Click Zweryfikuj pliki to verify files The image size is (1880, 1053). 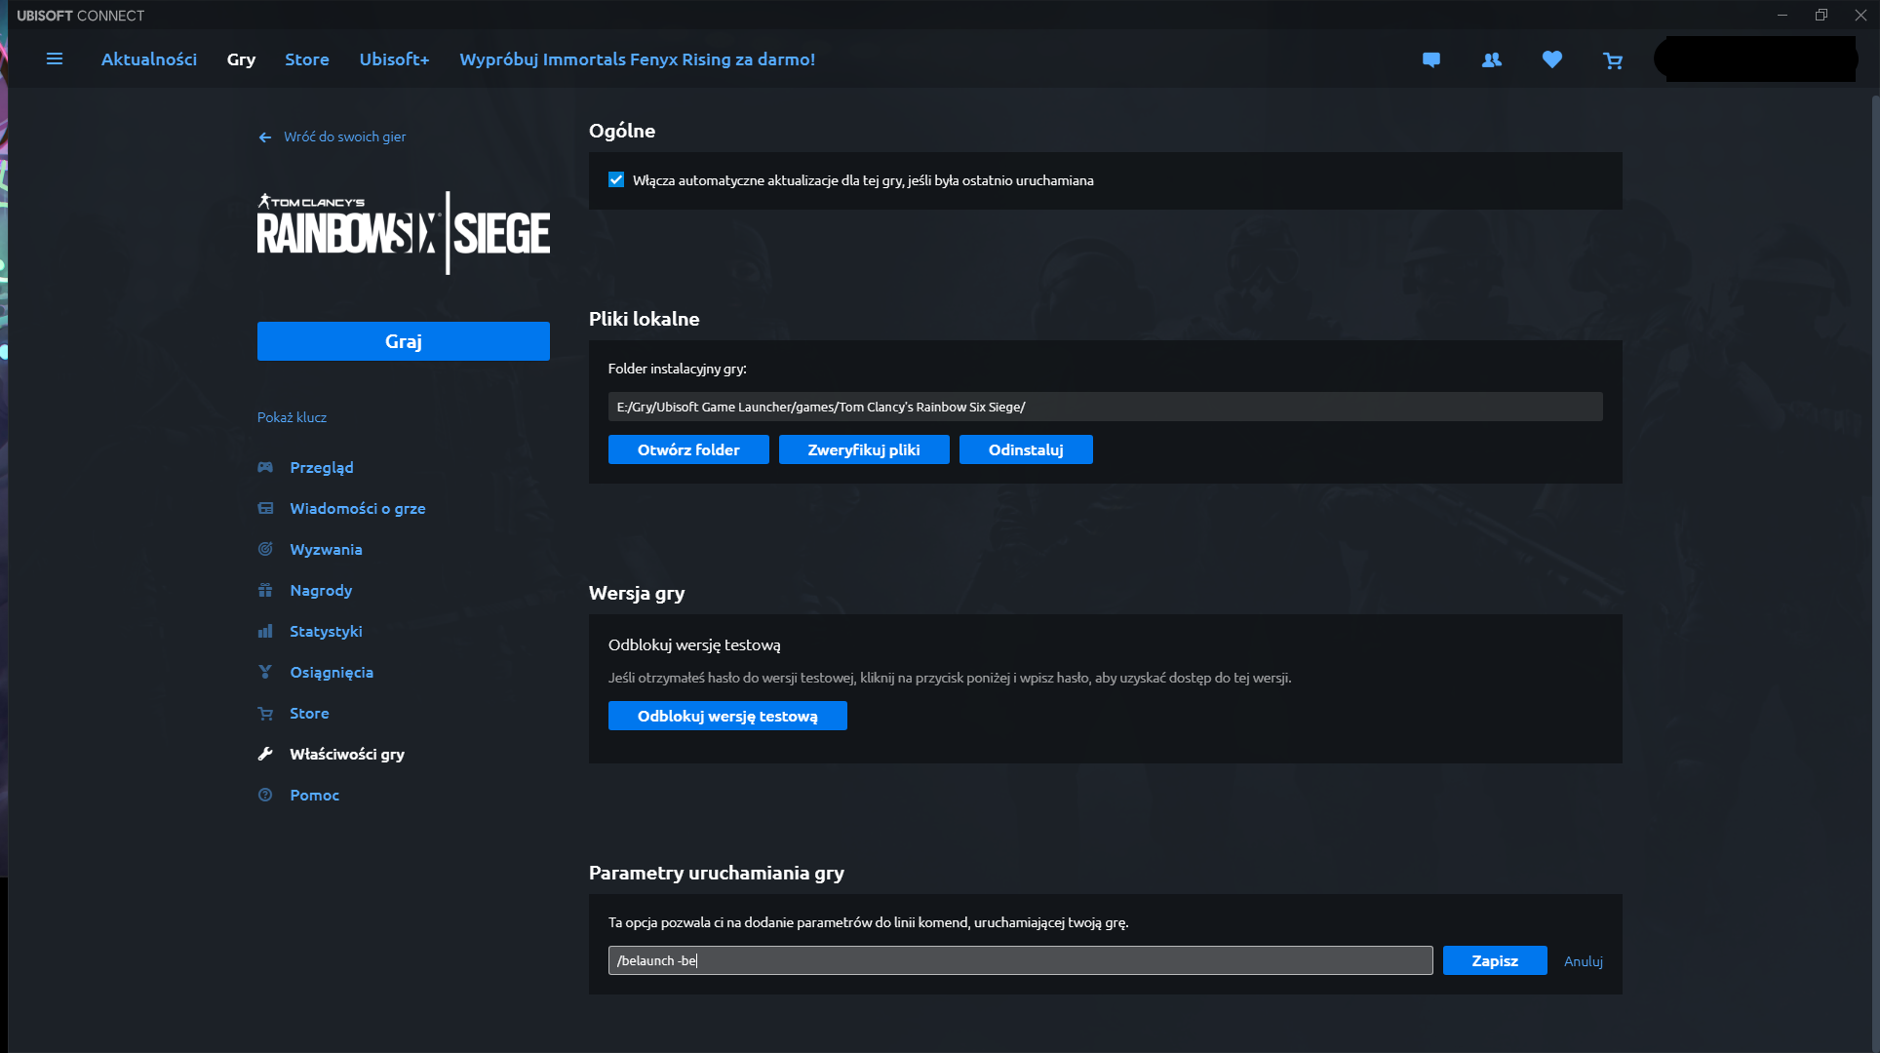[x=863, y=449]
